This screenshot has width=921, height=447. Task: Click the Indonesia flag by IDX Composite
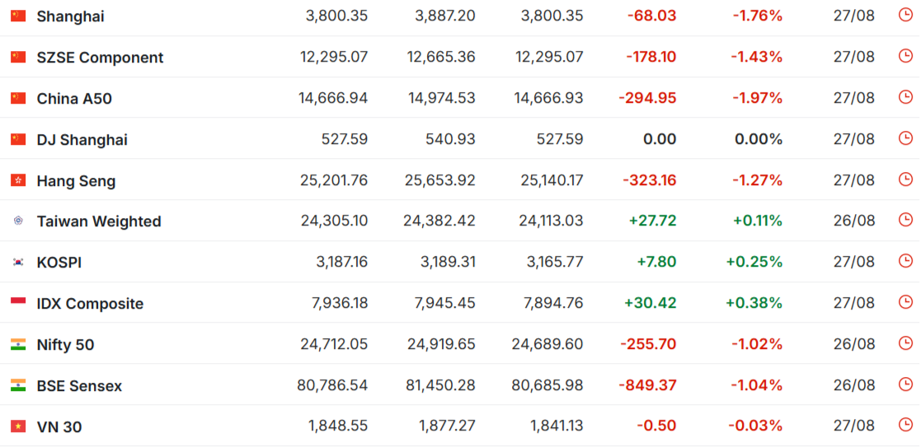[x=18, y=303]
